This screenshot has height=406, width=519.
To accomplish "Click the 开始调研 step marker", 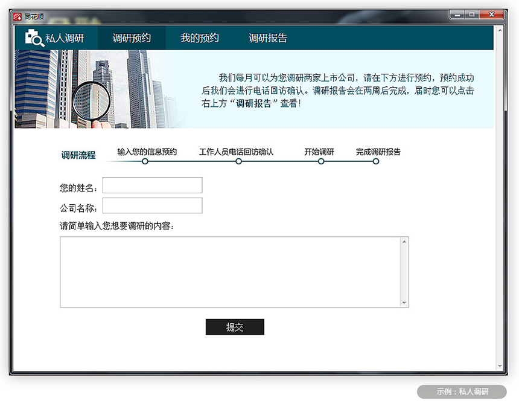I will tap(321, 161).
